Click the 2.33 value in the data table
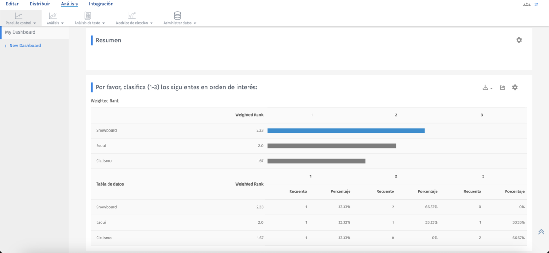The height and width of the screenshot is (253, 549). pos(260,207)
